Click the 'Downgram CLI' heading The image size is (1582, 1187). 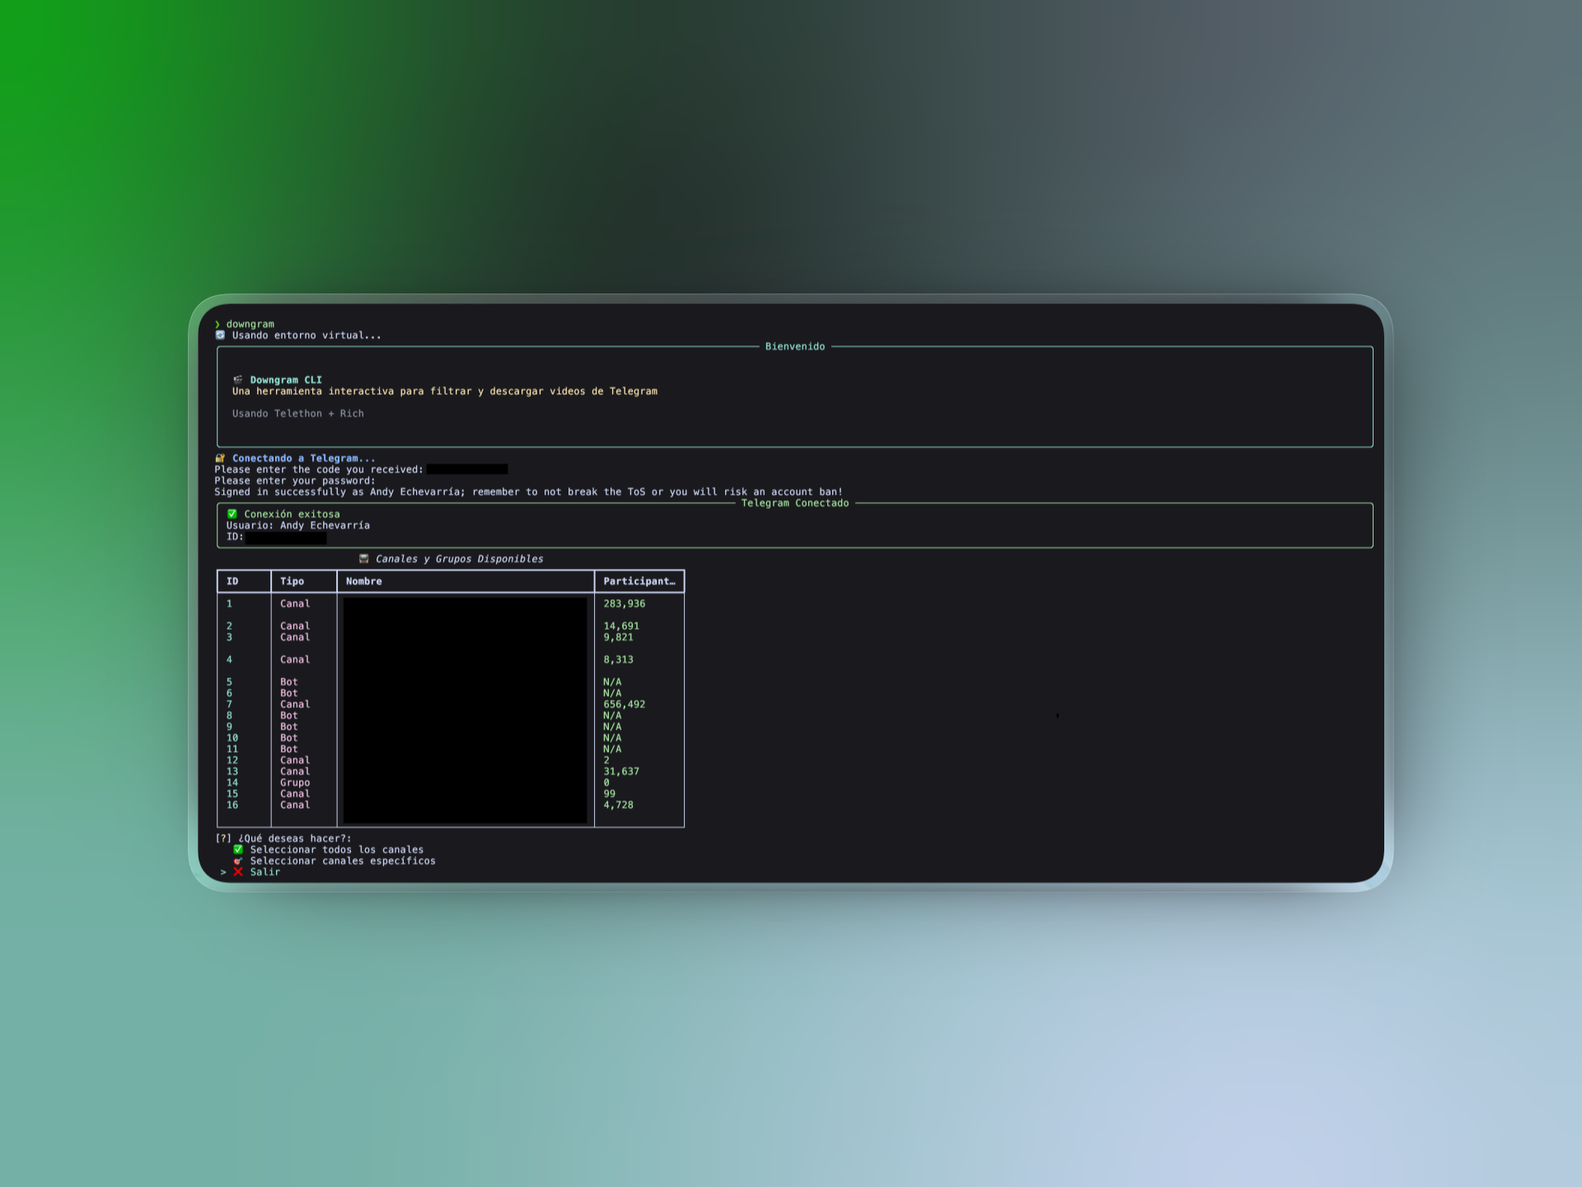(x=286, y=380)
